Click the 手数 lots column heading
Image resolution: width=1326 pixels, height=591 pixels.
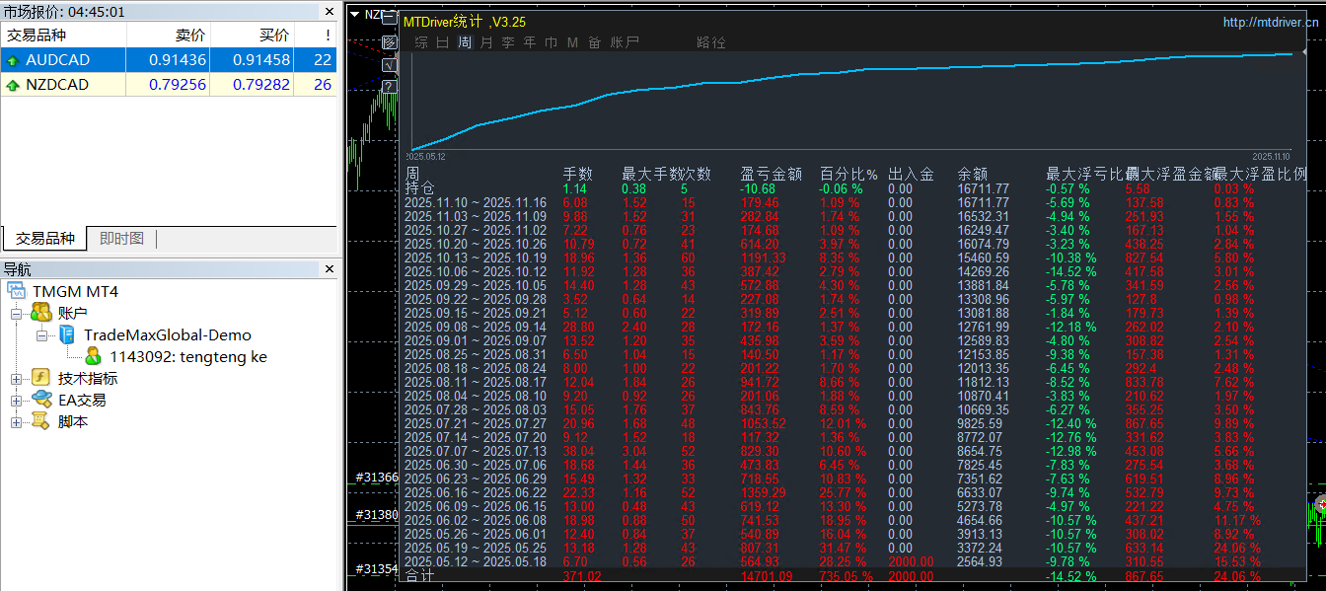(x=577, y=175)
